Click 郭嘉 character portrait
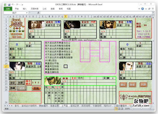158x114 pixels. tap(127, 66)
